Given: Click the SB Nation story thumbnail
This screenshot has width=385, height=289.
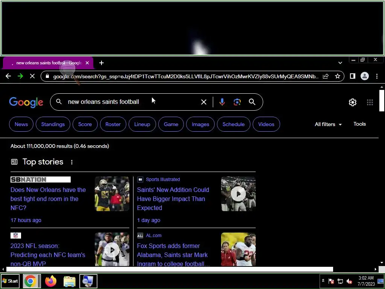Looking at the screenshot, I should tap(112, 194).
